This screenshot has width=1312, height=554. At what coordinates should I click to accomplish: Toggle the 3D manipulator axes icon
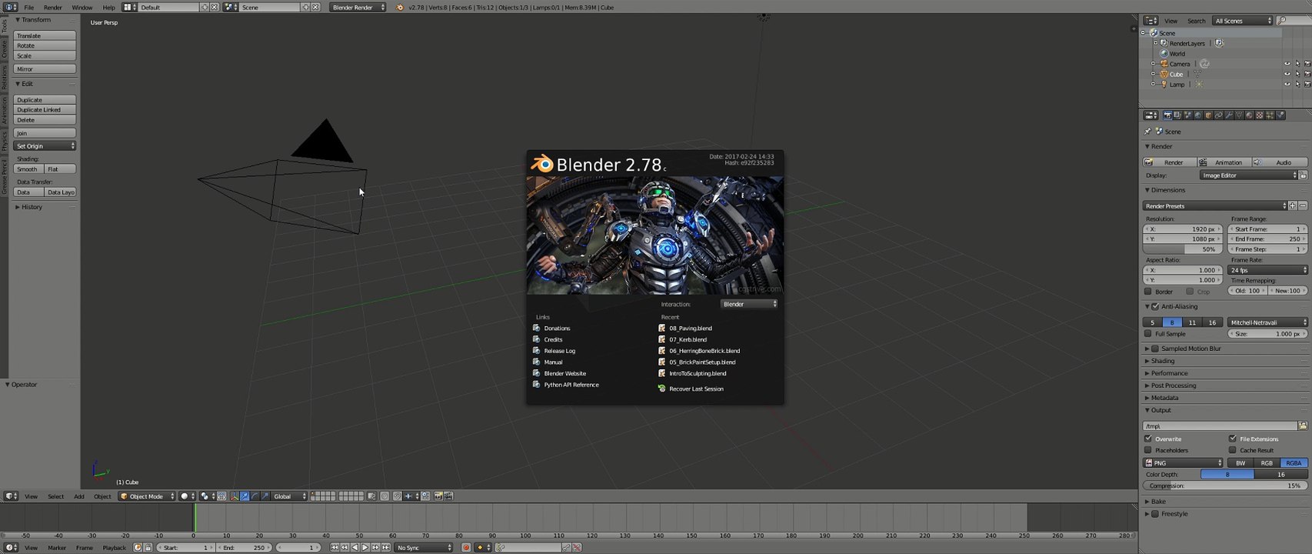tap(234, 496)
